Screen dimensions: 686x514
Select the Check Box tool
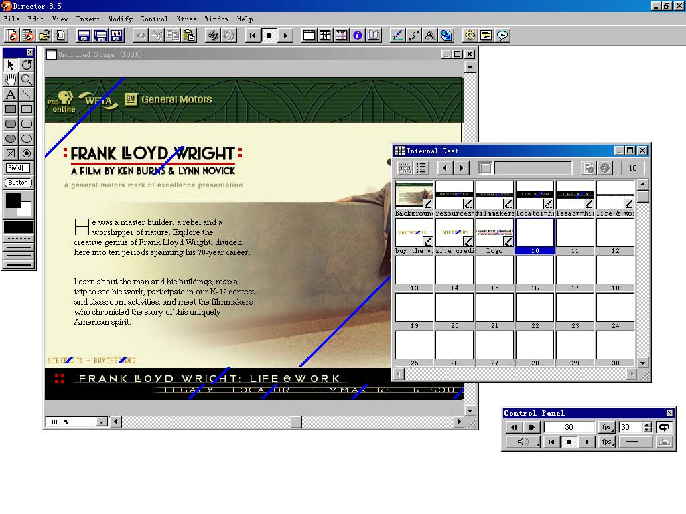tap(11, 153)
